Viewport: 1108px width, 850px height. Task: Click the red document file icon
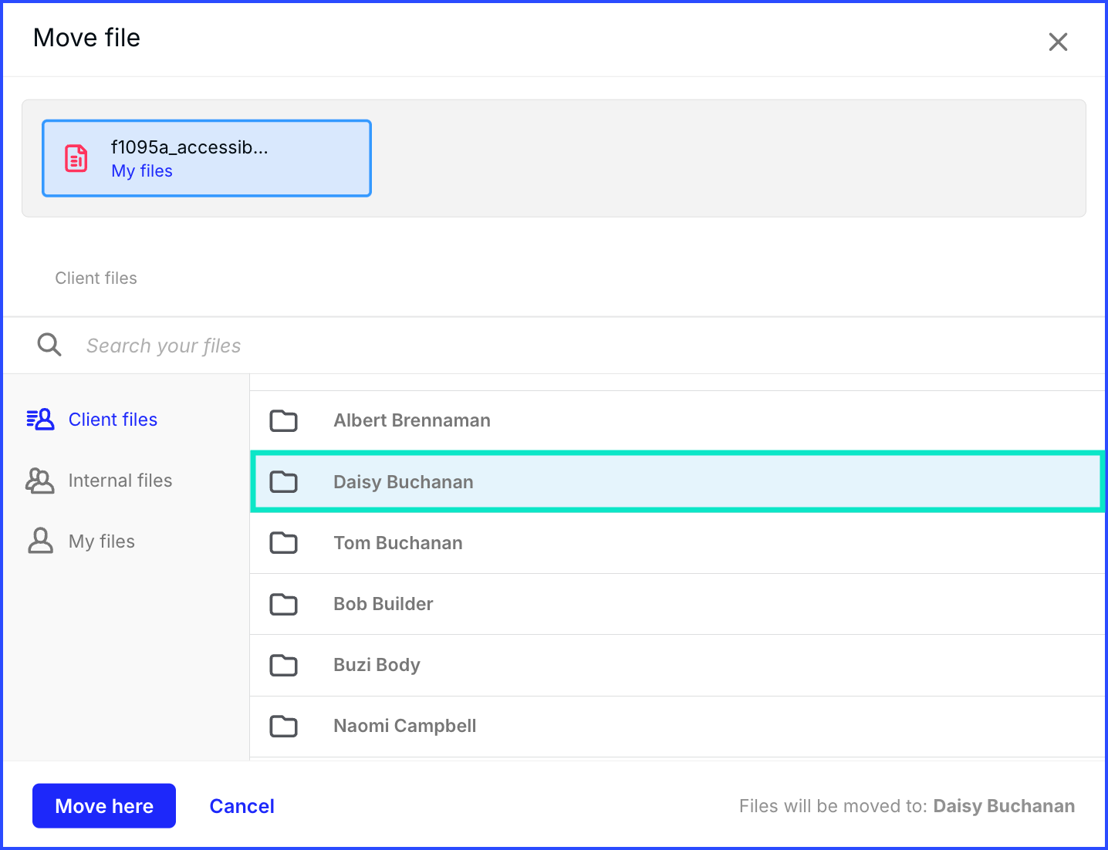76,158
